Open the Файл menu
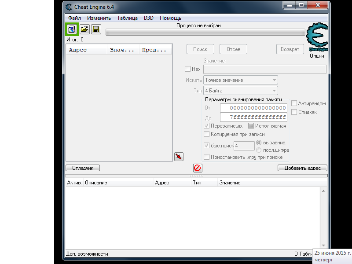Image resolution: width=352 pixels, height=264 pixels. point(74,18)
